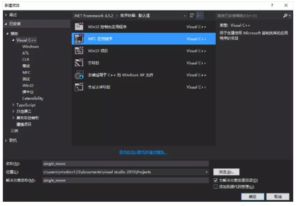Toggle 为解决方案创建目录 checkbox
Screen dimensions: 297x206
coord(215,180)
